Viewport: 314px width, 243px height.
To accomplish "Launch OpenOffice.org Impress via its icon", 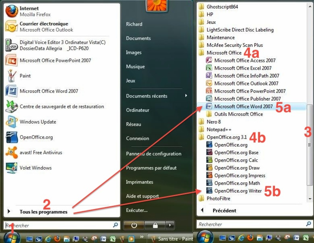I will [209, 175].
